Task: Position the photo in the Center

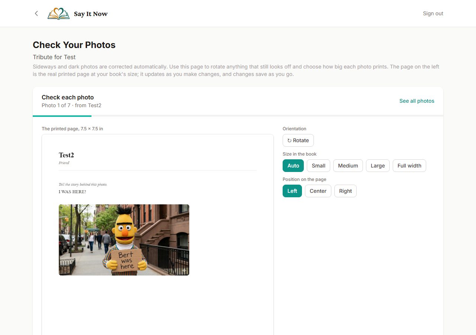Action: point(318,191)
